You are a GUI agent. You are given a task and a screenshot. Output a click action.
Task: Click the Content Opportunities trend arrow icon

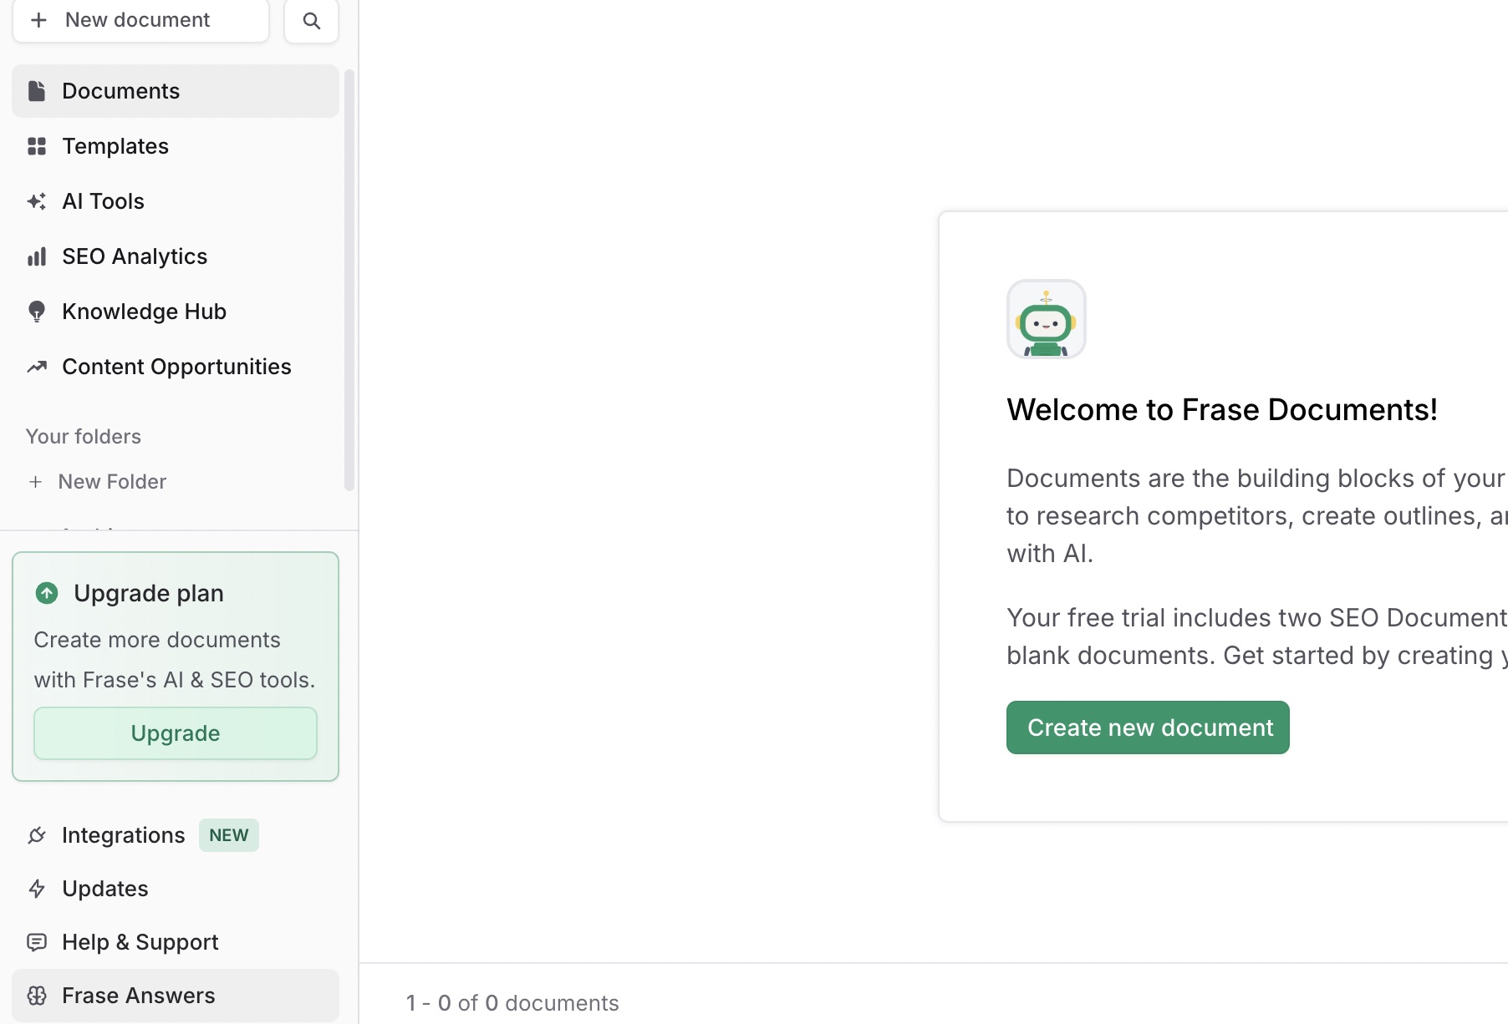[x=36, y=367]
